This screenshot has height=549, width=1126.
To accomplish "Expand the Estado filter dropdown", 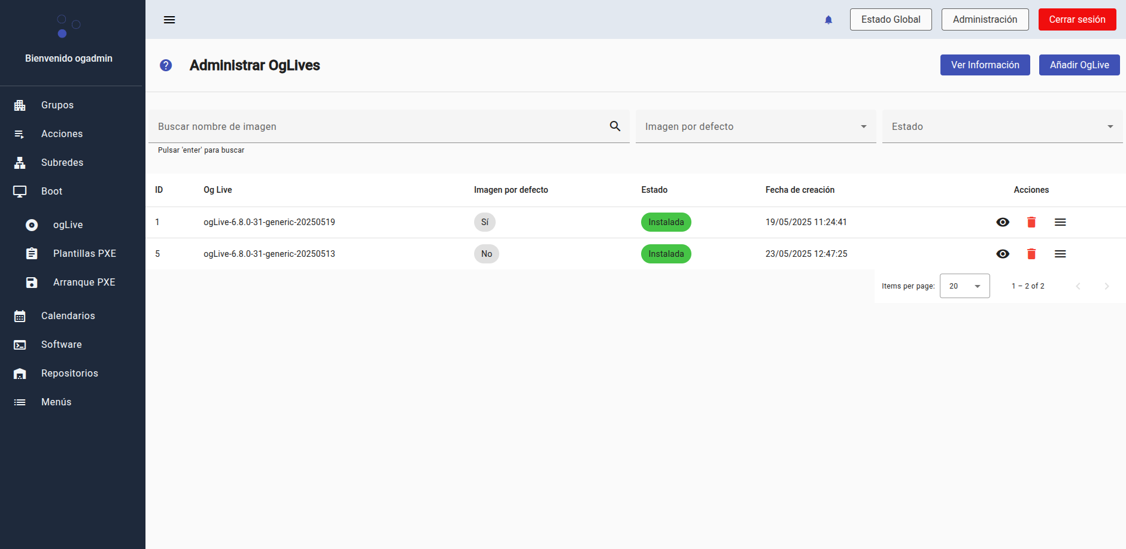I will pos(1002,126).
